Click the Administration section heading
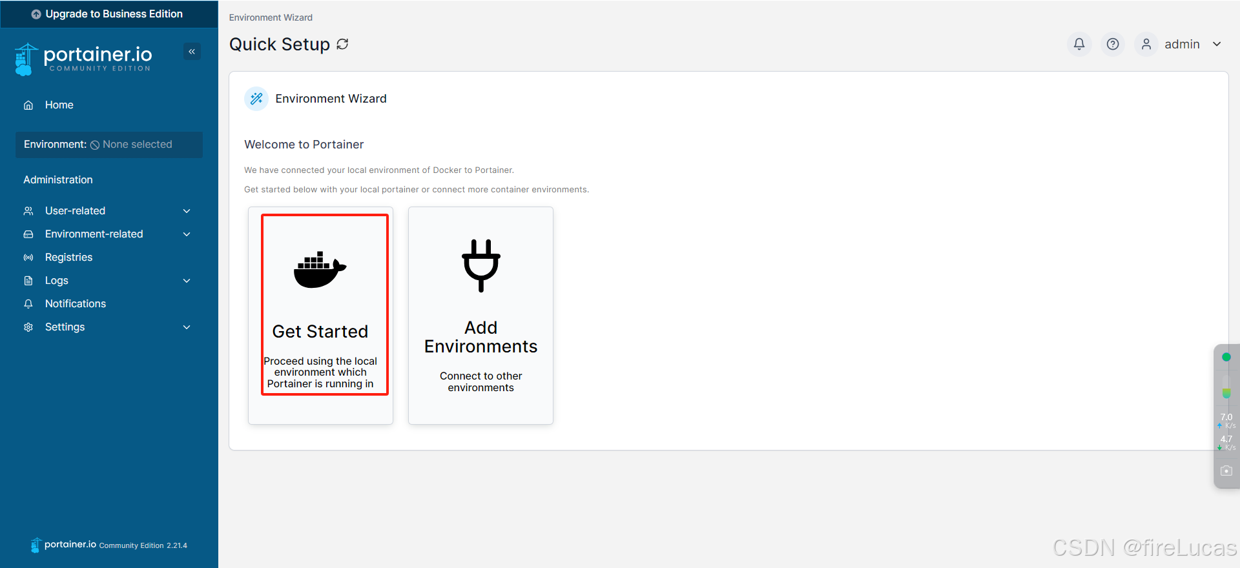 coord(58,180)
